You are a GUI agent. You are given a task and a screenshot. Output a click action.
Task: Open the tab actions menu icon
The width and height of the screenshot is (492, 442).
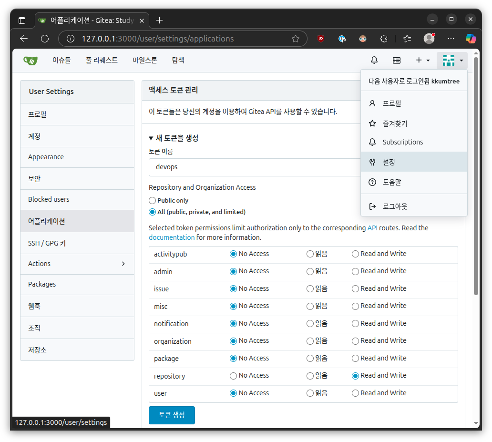pos(22,21)
